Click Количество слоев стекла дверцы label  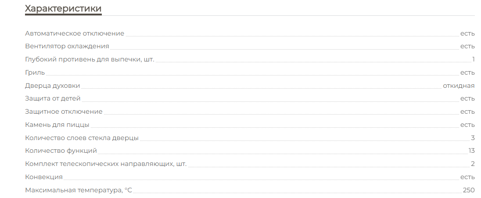pyautogui.click(x=82, y=138)
